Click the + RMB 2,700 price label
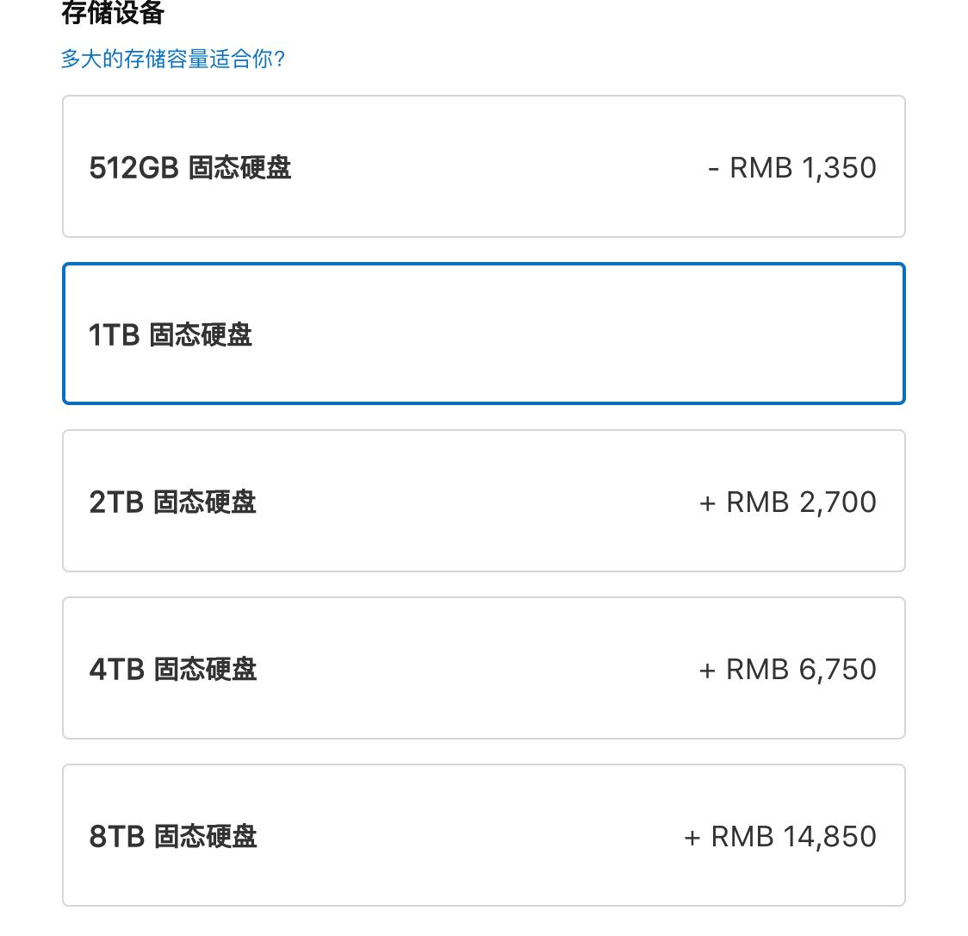This screenshot has width=968, height=936. point(788,501)
